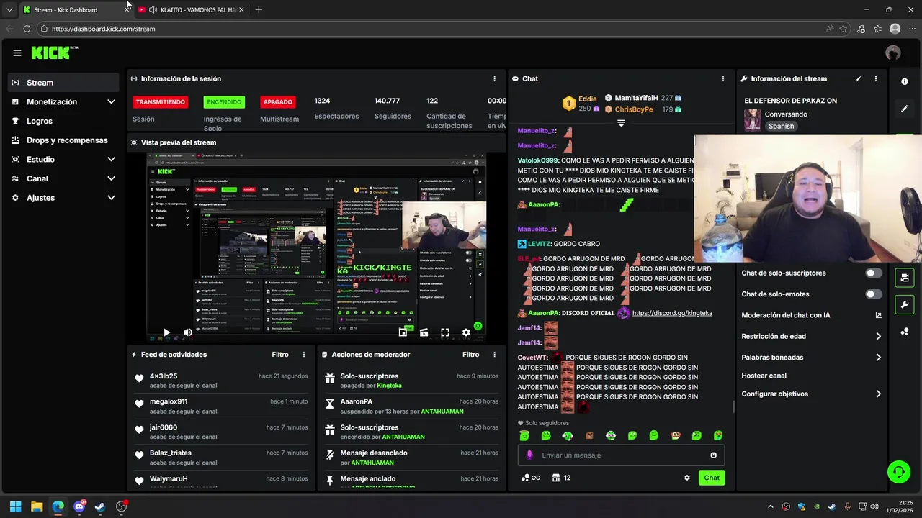Screen dimensions: 922x518
Task: Click the shop icon showing 12
Action: pos(561,478)
